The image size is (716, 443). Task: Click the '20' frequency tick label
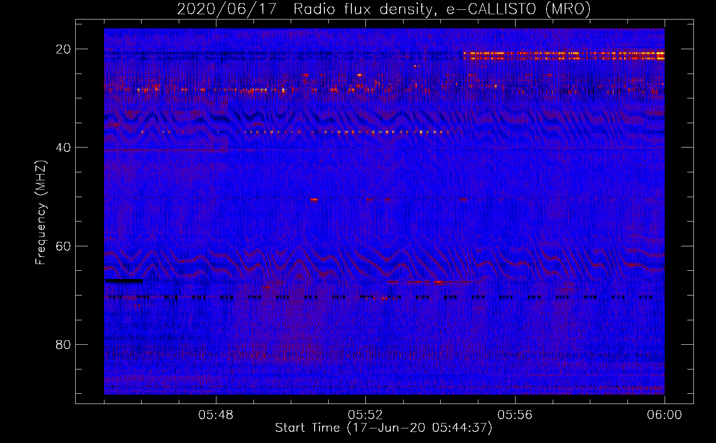click(x=64, y=49)
